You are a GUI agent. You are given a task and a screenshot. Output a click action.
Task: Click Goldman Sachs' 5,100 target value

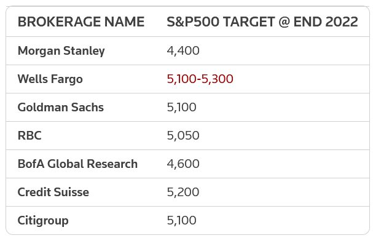[181, 107]
